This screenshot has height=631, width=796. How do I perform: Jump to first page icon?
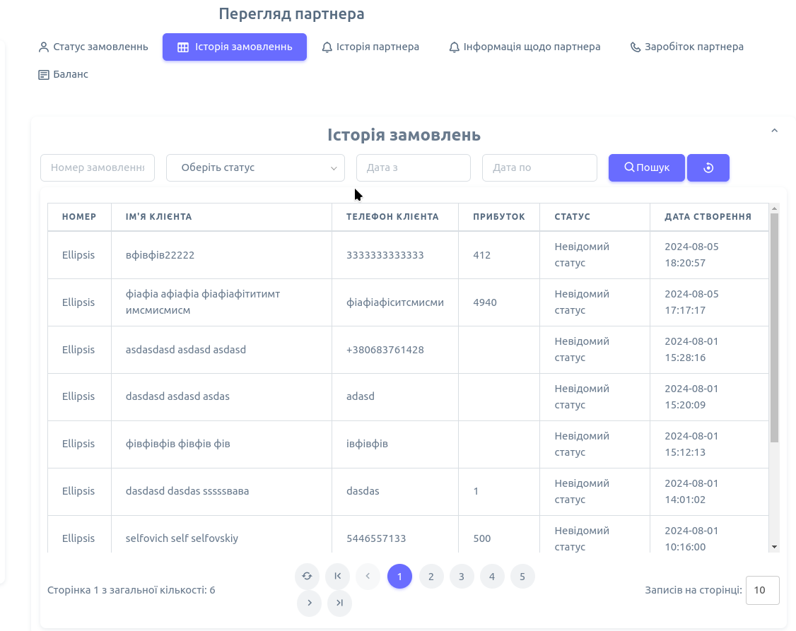tap(337, 577)
